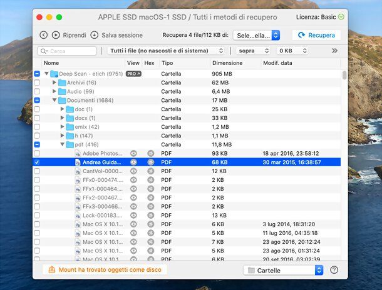
Task: Expand the doc (1) folder
Action: pos(62,109)
